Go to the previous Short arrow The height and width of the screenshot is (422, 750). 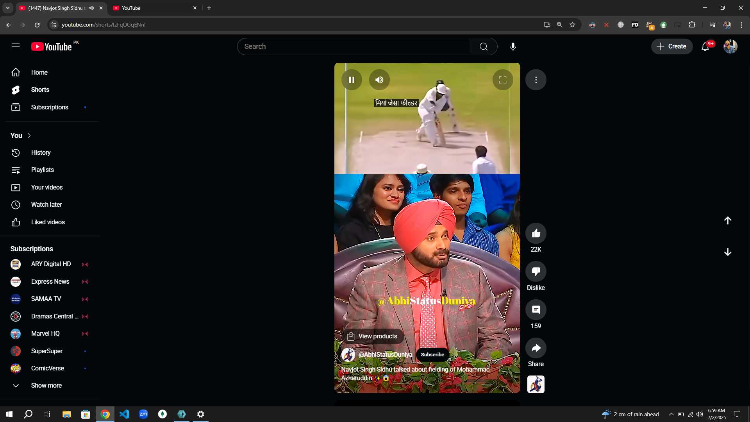pyautogui.click(x=728, y=220)
